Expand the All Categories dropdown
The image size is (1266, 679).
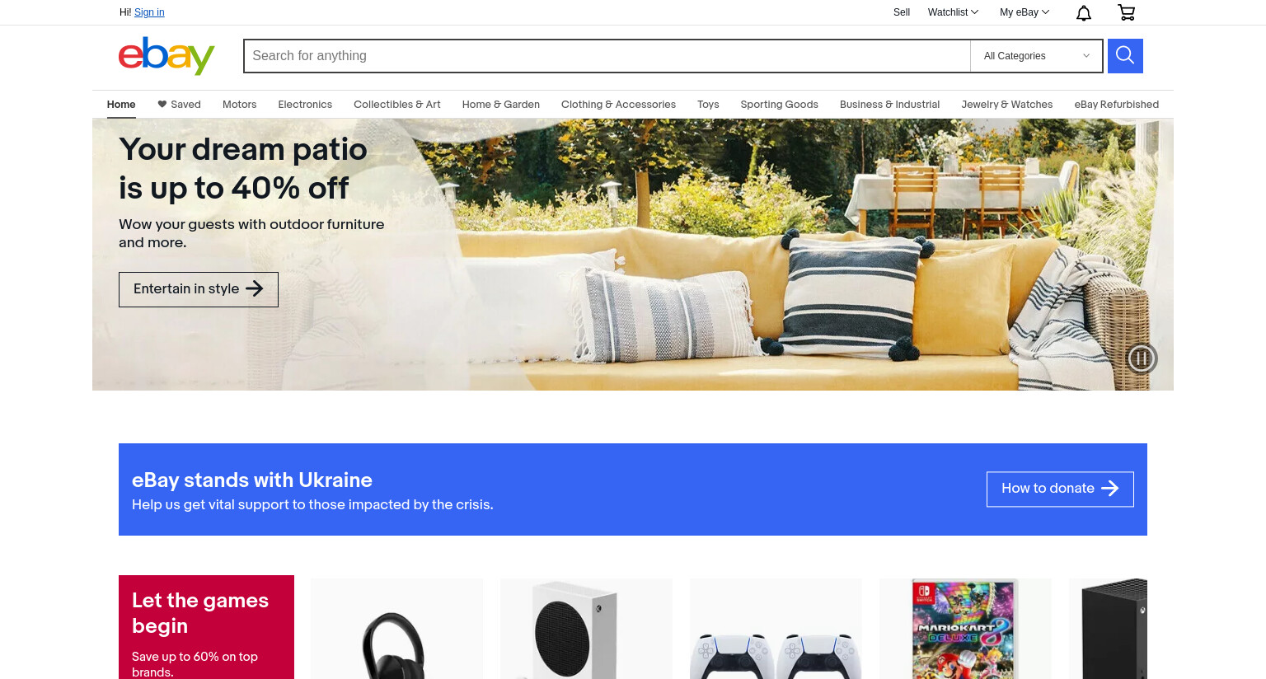point(1037,56)
